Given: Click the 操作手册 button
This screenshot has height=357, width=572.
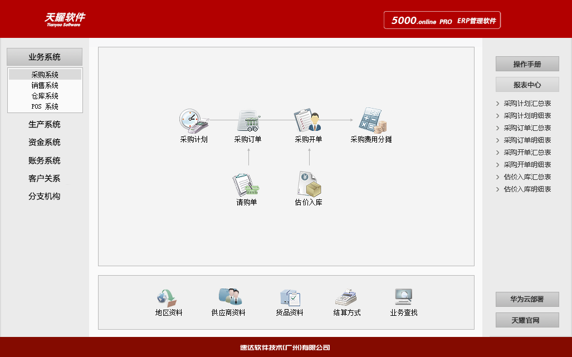Looking at the screenshot, I should 527,64.
